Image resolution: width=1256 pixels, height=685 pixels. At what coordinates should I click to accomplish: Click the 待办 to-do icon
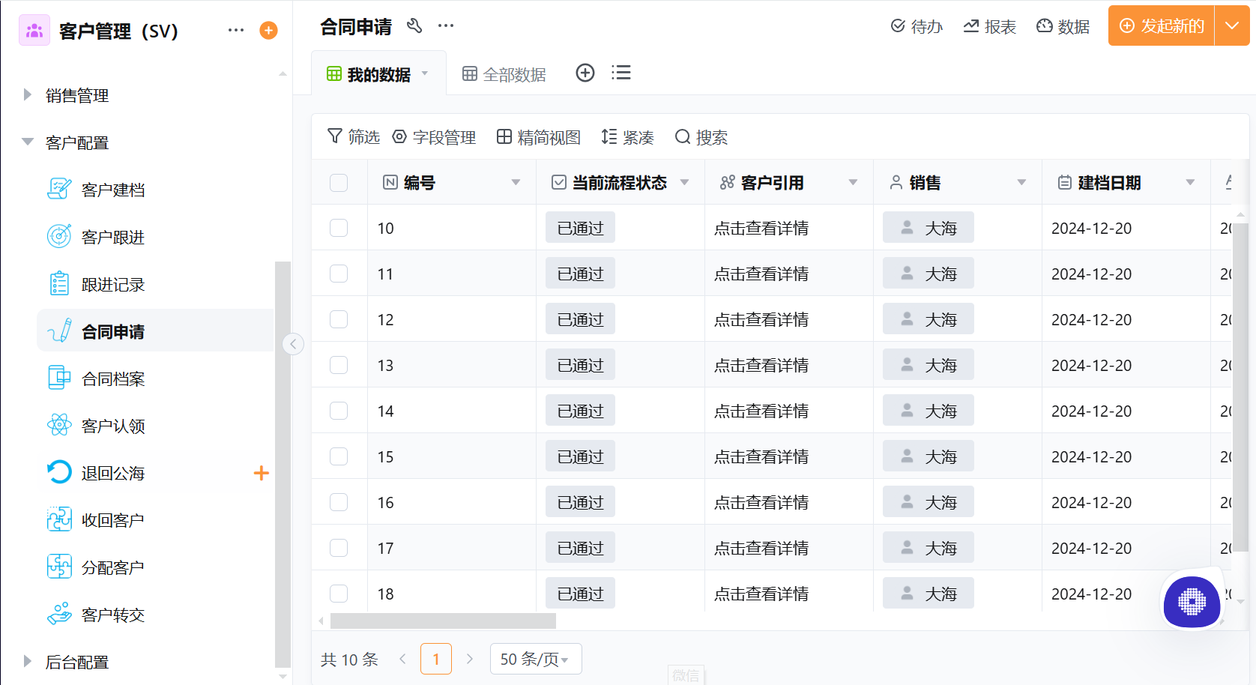[x=916, y=25]
